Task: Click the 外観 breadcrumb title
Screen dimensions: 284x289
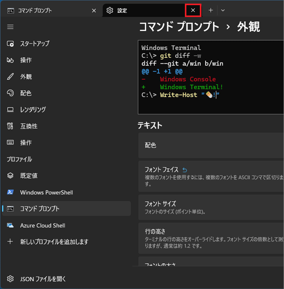Action: point(248,26)
